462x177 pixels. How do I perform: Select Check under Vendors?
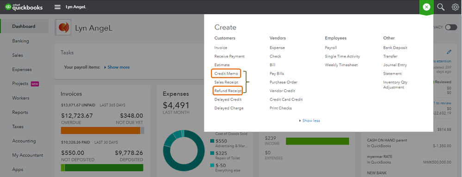[x=276, y=56]
